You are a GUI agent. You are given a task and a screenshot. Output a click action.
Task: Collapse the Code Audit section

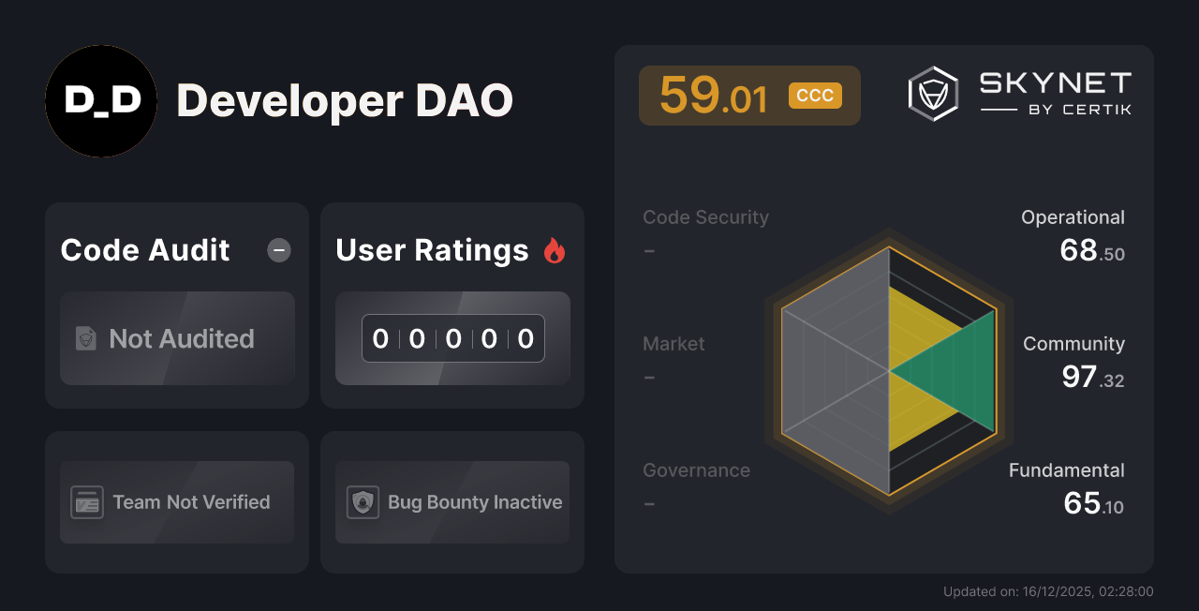click(x=278, y=249)
